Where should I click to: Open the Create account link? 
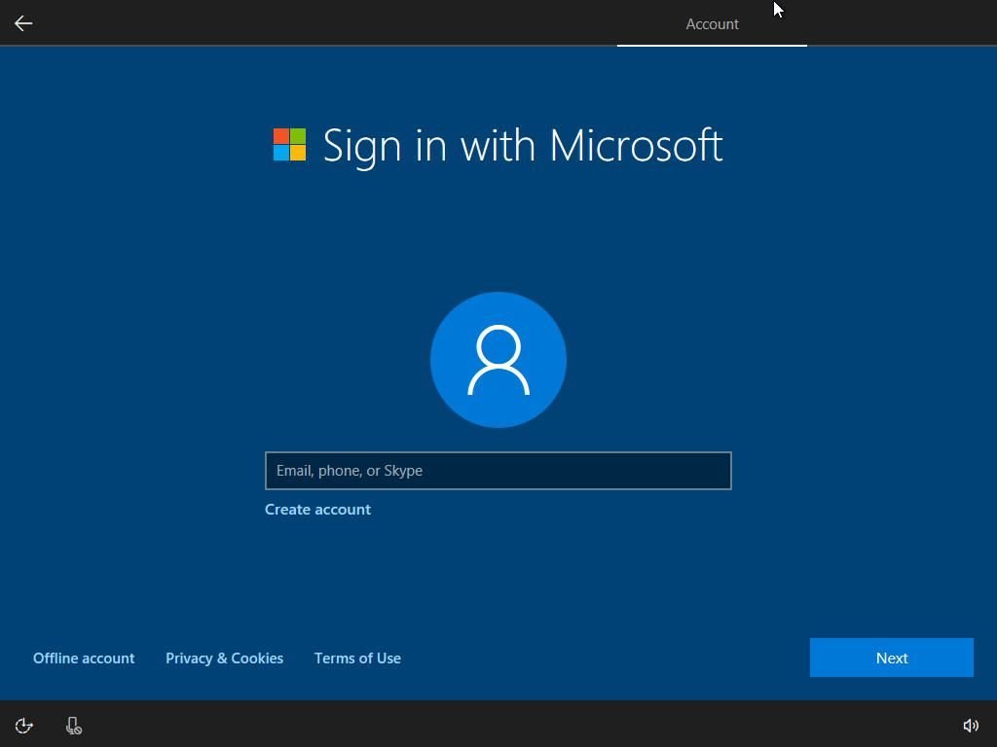pos(317,510)
